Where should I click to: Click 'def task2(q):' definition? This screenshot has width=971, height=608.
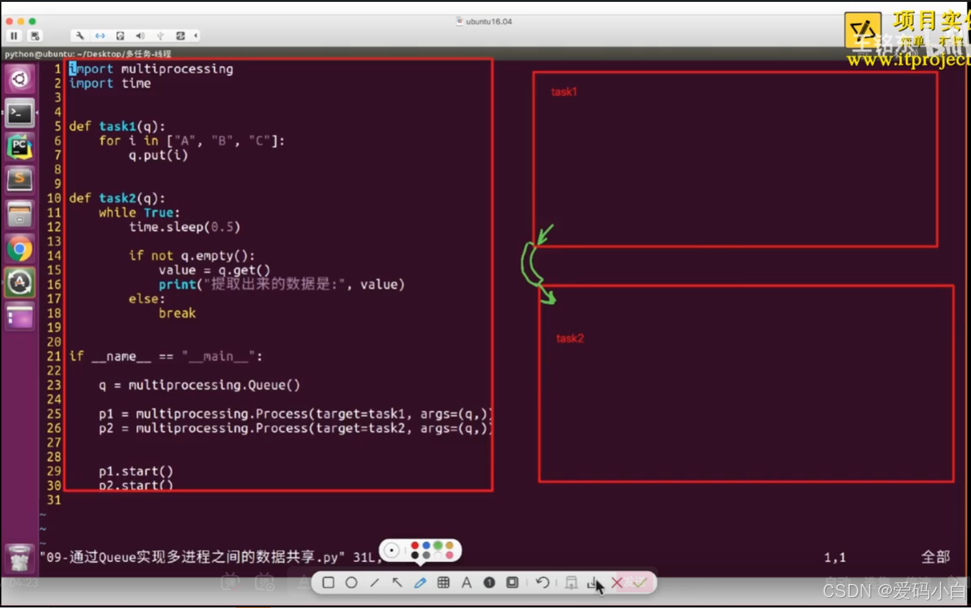117,198
